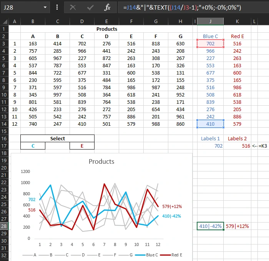Image resolution: width=269 pixels, height=261 pixels.
Task: Select column J header
Action: pyautogui.click(x=210, y=22)
